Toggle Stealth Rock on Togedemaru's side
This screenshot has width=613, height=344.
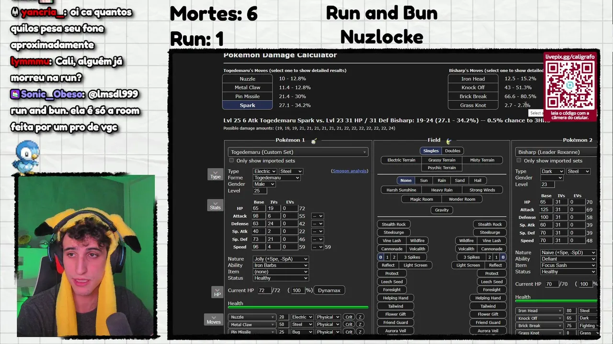[x=394, y=224]
